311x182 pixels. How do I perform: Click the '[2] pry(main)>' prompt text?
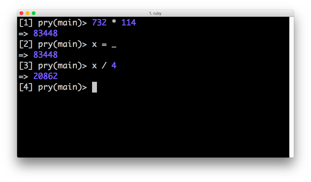coord(53,44)
